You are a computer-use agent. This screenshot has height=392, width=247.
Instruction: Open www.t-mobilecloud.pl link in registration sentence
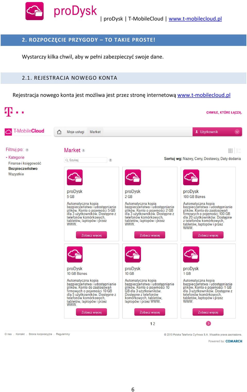click(x=204, y=95)
